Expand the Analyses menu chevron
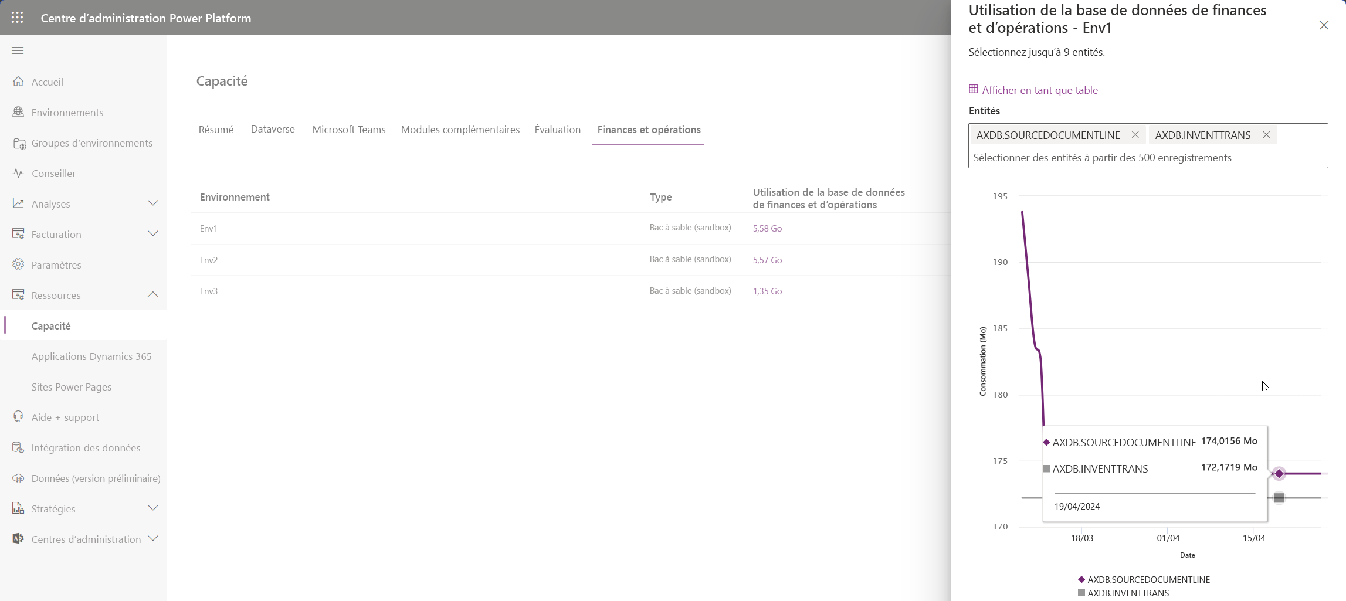The image size is (1346, 601). click(x=153, y=203)
